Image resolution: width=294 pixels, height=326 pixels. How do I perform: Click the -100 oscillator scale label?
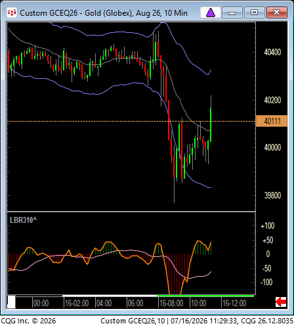pos(266,282)
